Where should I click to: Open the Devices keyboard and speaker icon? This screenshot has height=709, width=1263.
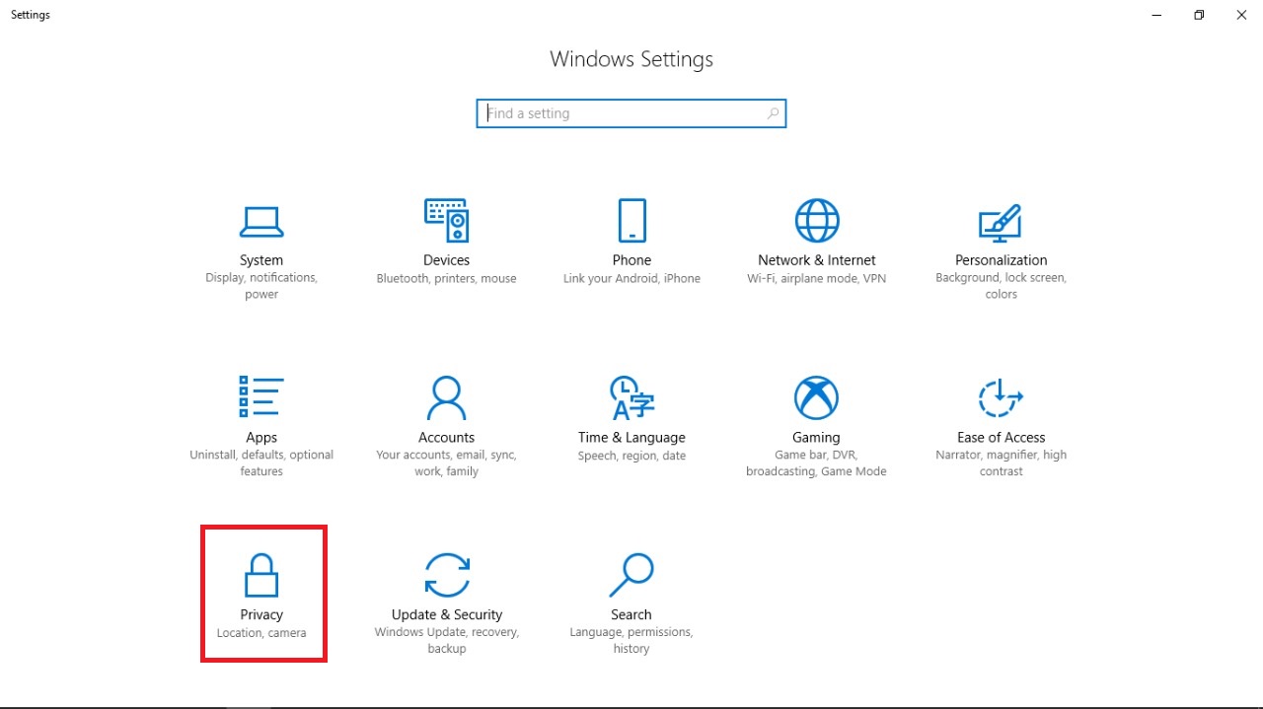click(446, 220)
